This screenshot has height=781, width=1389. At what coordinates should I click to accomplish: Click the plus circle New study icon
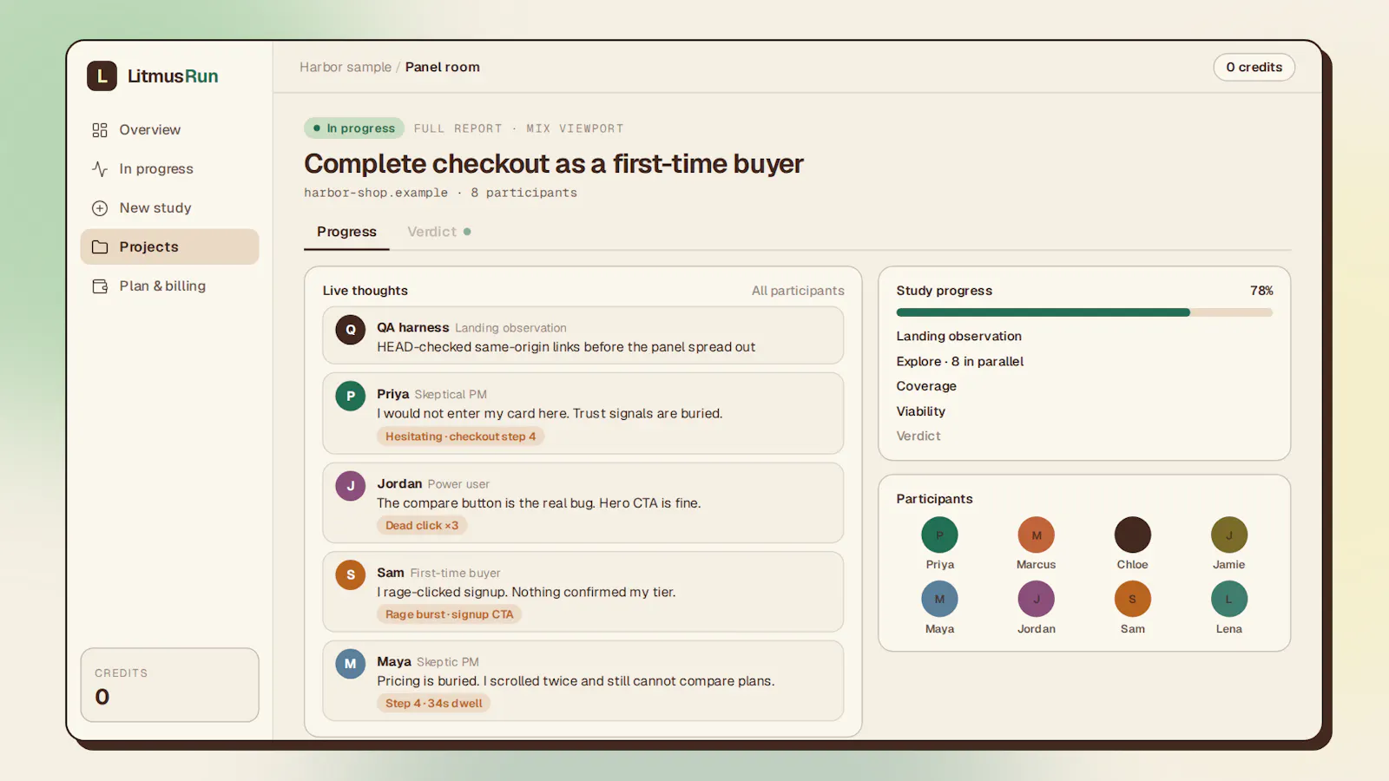100,208
